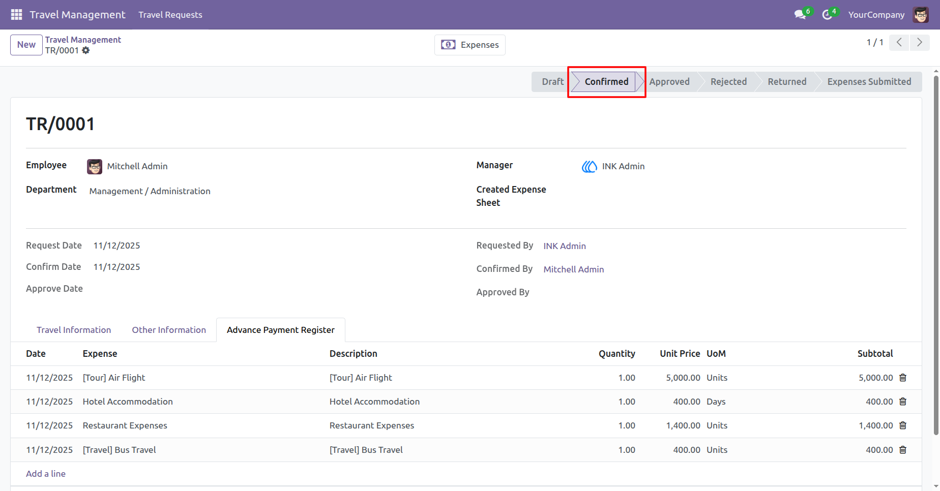Screen dimensions: 940x491
Task: Switch to the Other Information tab
Action: pyautogui.click(x=169, y=330)
